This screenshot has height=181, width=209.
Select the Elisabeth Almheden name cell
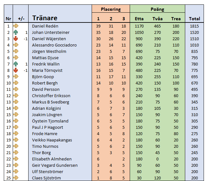(52, 159)
